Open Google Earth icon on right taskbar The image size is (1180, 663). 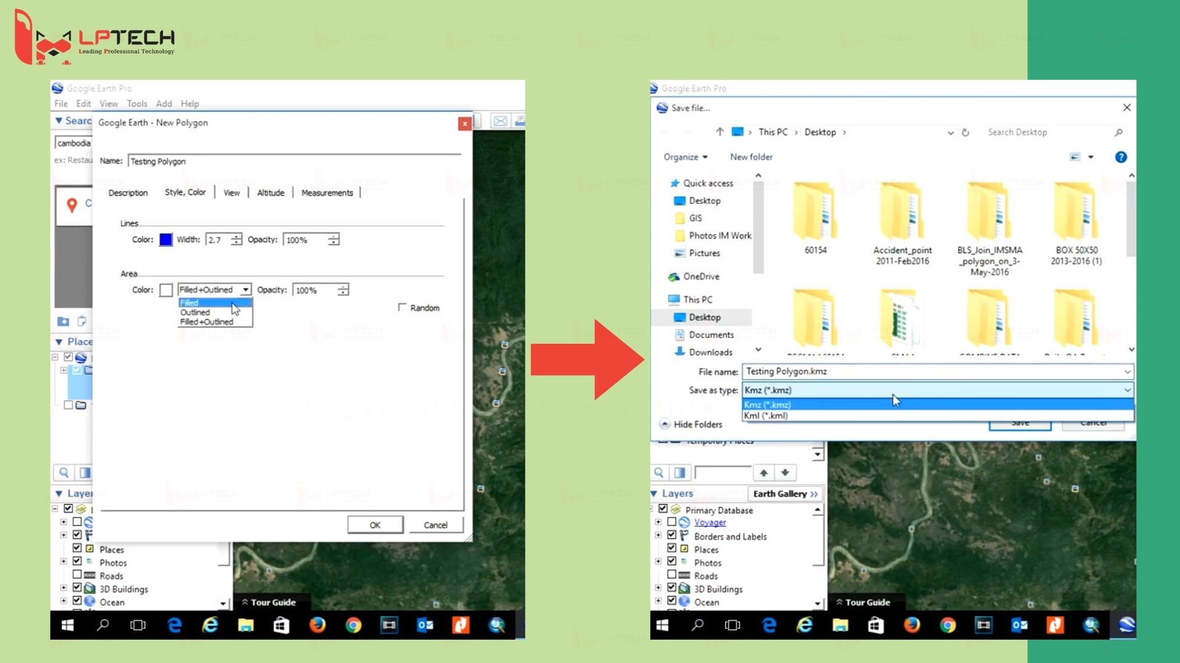[x=1127, y=625]
